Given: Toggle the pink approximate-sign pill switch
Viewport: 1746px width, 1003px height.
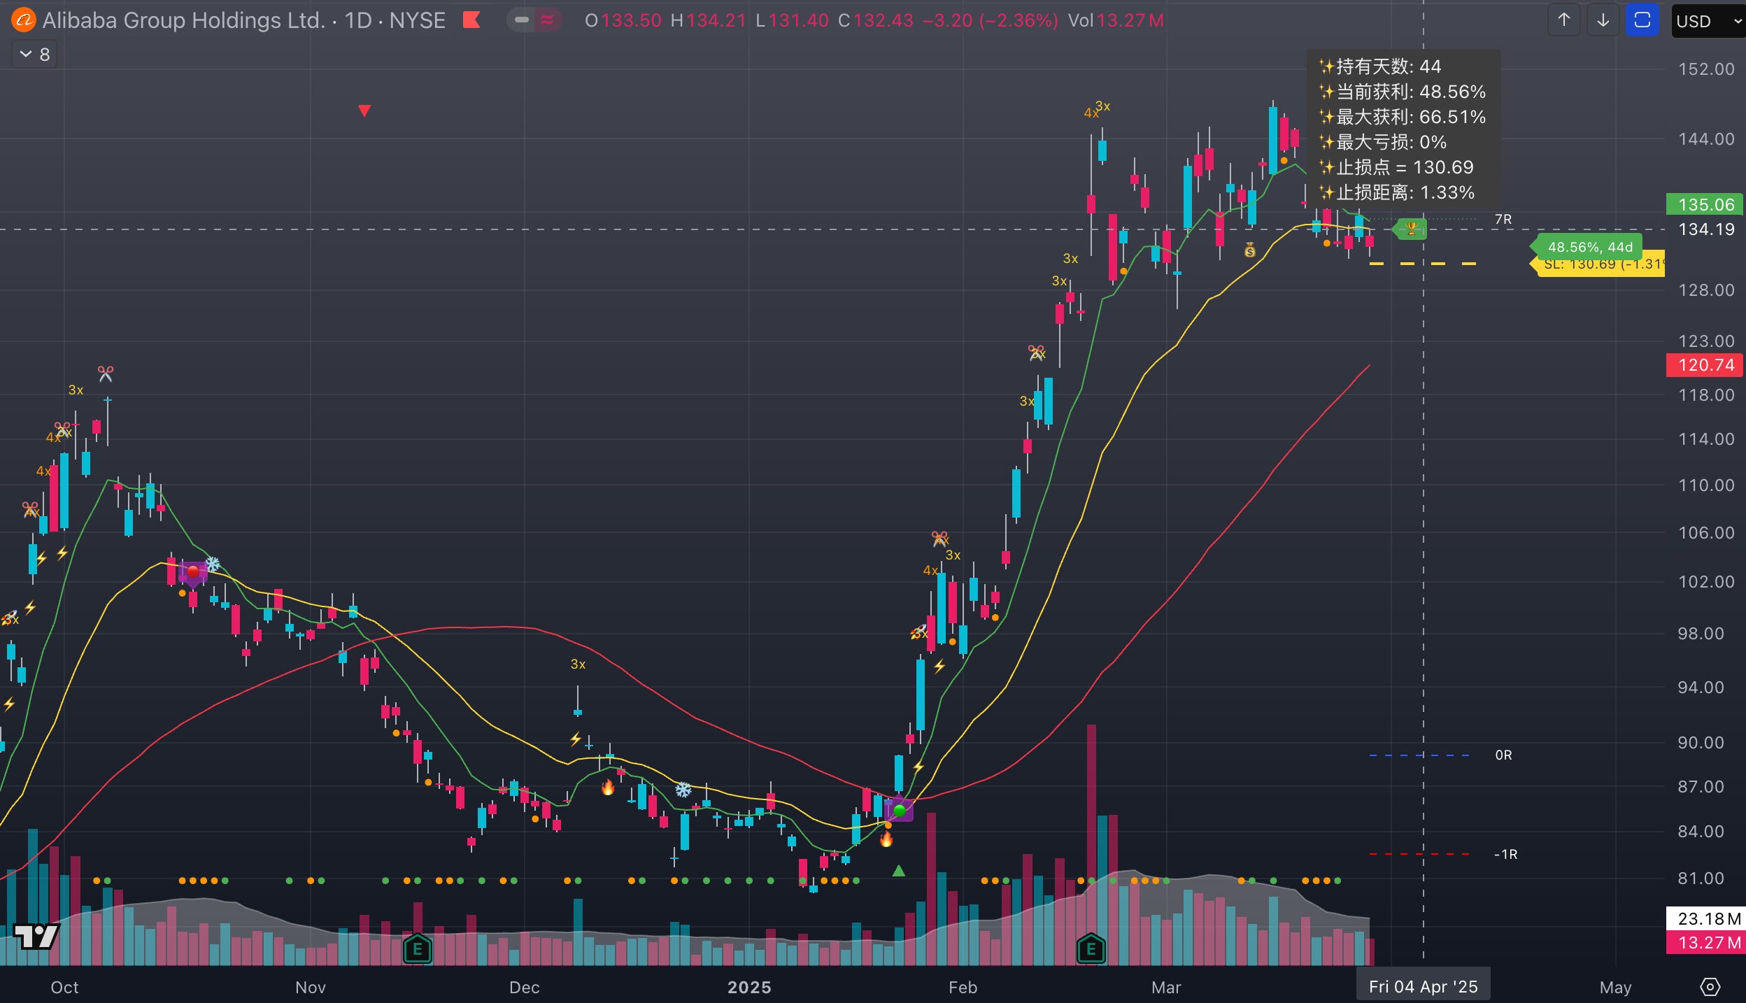Looking at the screenshot, I should 548,20.
